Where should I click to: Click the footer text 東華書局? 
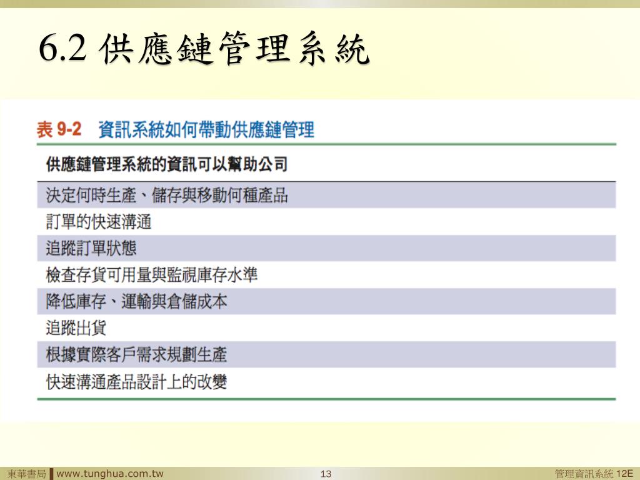pyautogui.click(x=26, y=474)
